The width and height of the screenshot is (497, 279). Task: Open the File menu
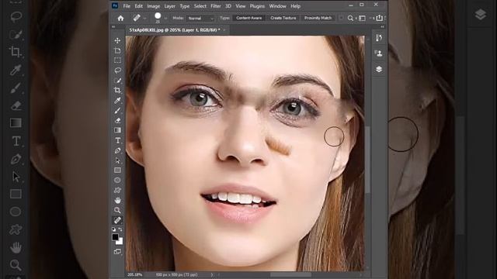point(127,6)
